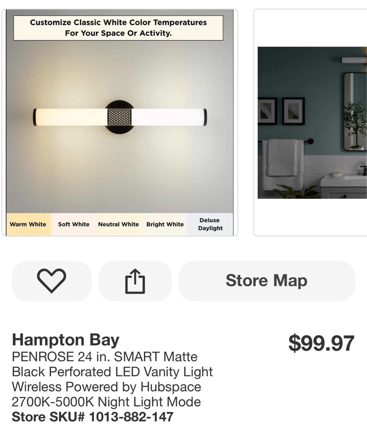367x430 pixels.
Task: Select the Warm White color swatch
Action: coord(28,224)
